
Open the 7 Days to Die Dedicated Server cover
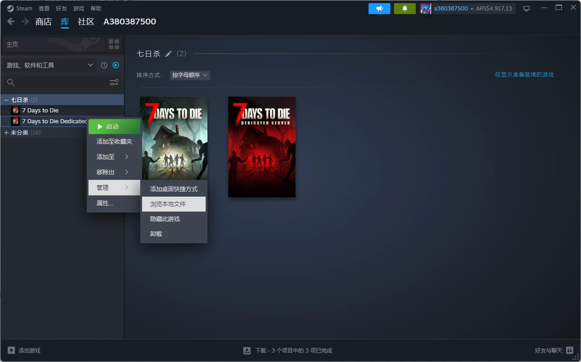click(x=262, y=147)
